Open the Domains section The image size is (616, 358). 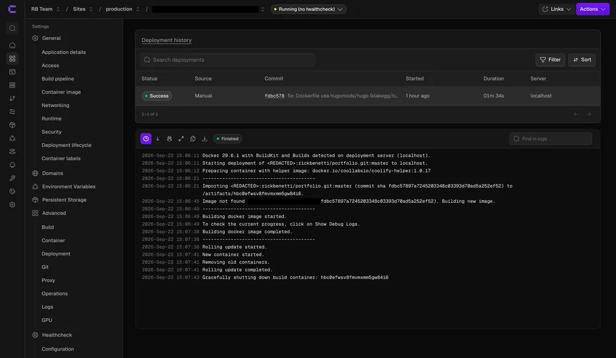pos(52,173)
